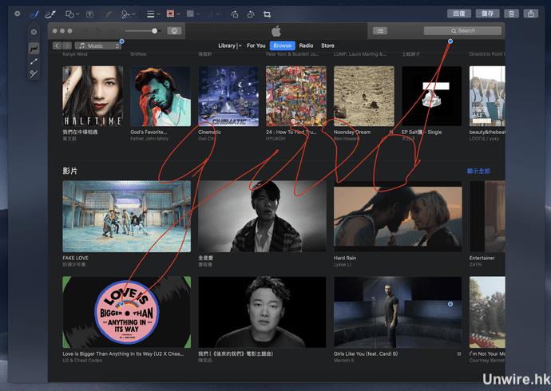Click the 回復 revert button
The height and width of the screenshot is (391, 551).
(459, 14)
